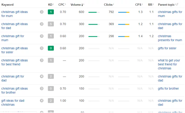Click the Clicks column header label

tap(108, 5)
